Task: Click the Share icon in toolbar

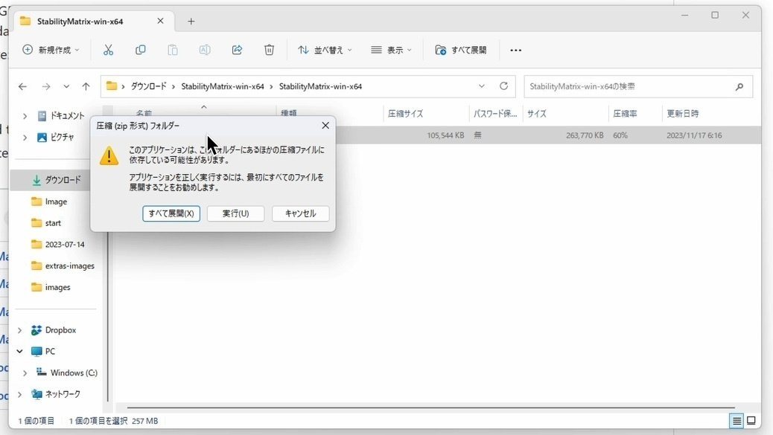Action: point(237,50)
